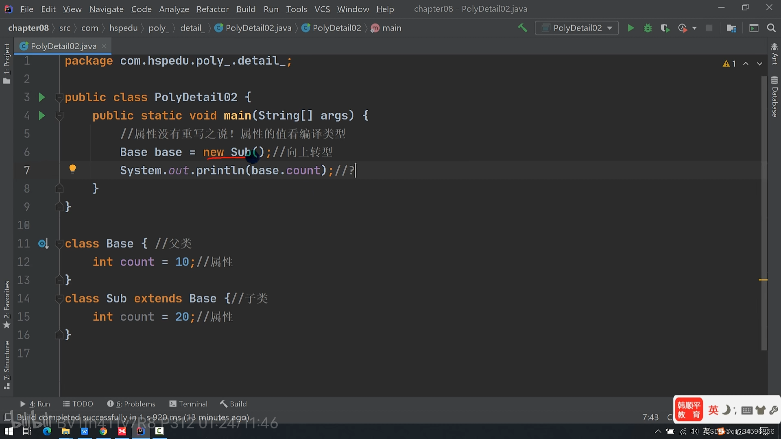Image resolution: width=781 pixels, height=439 pixels.
Task: Open Microsoft Edge from the taskbar
Action: (x=47, y=431)
